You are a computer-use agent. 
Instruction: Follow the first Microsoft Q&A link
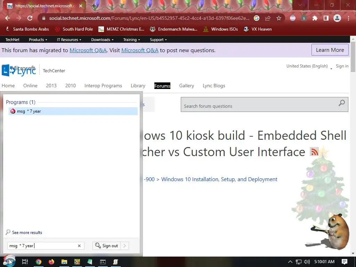click(x=88, y=50)
